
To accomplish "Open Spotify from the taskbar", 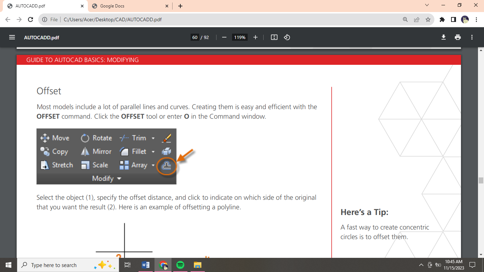I will click(x=180, y=265).
